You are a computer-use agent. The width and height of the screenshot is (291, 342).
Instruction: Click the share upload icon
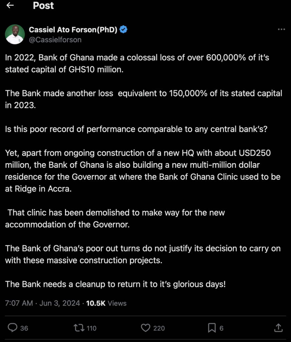point(278,328)
